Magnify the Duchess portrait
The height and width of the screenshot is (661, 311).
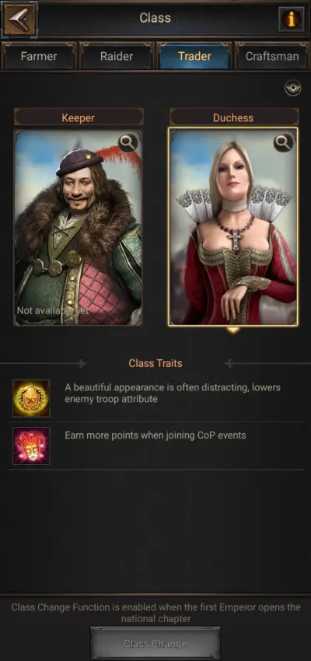283,143
